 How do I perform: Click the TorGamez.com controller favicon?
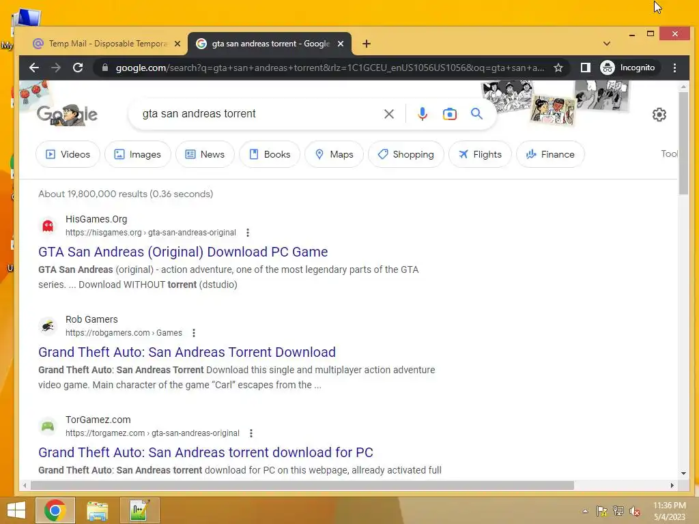click(48, 426)
